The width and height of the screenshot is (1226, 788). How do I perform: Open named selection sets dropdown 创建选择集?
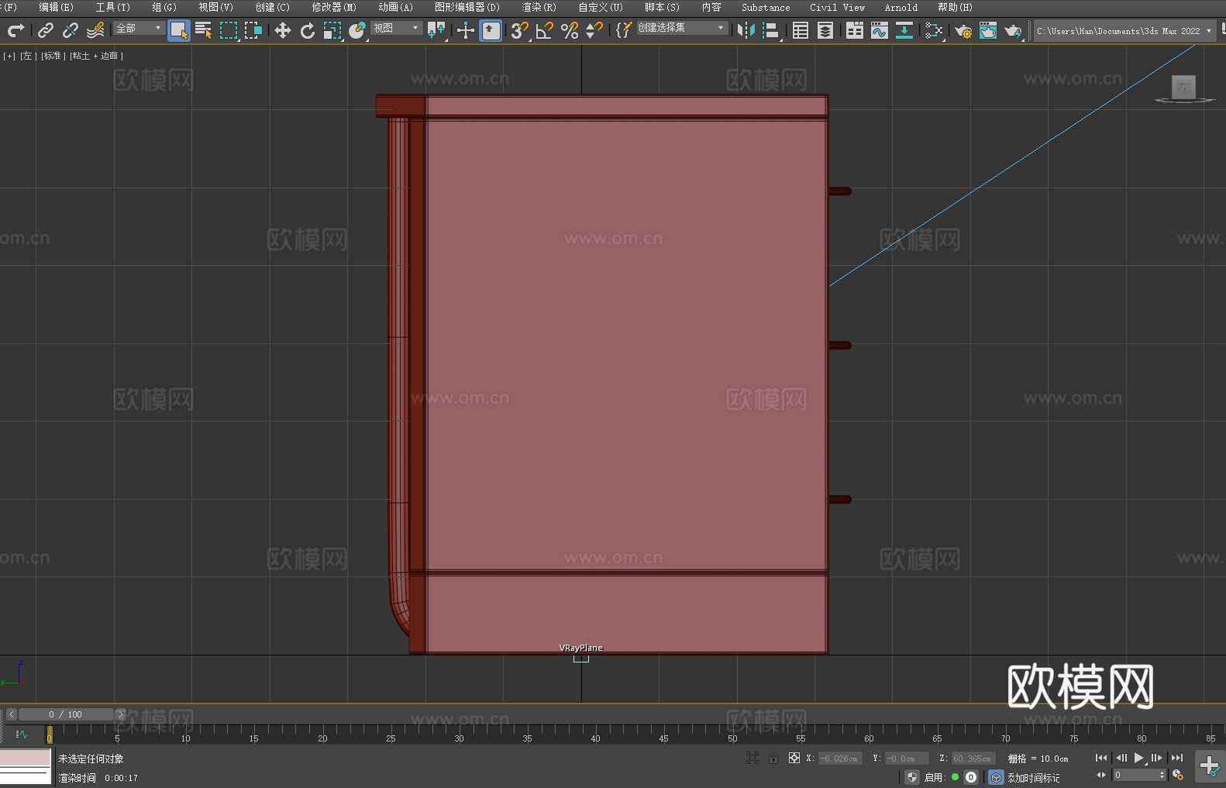pyautogui.click(x=682, y=28)
